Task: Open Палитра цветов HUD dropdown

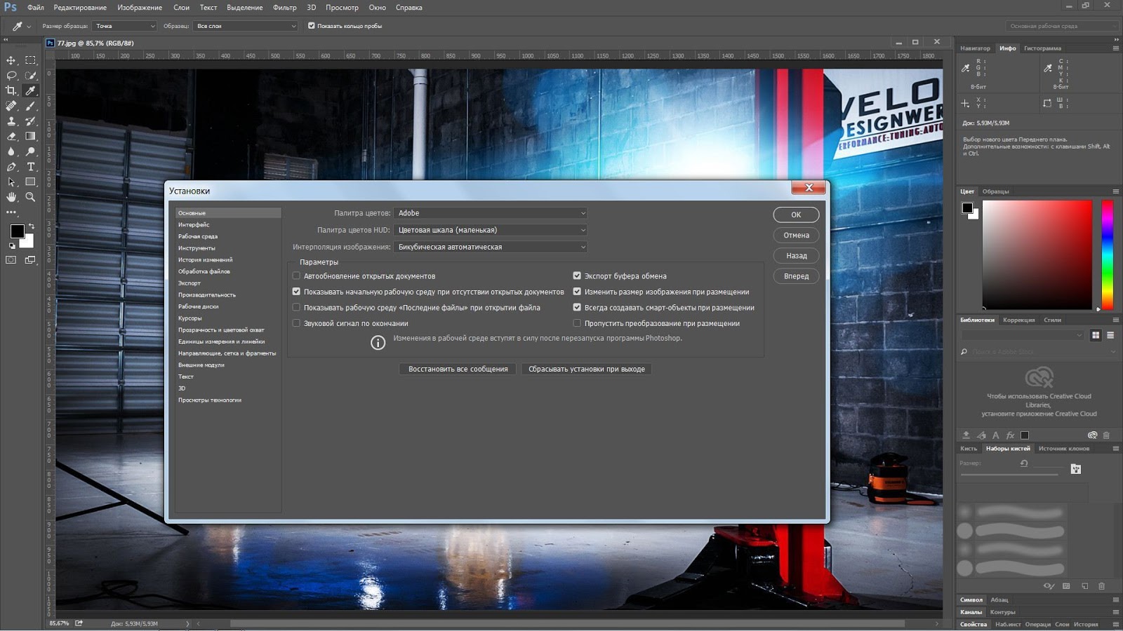Action: click(491, 230)
